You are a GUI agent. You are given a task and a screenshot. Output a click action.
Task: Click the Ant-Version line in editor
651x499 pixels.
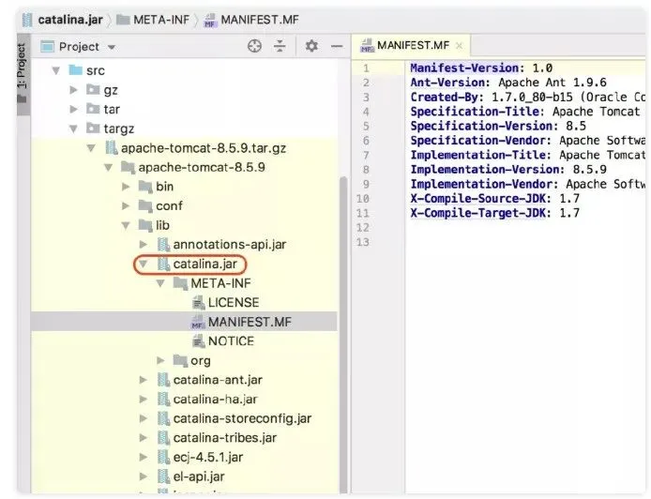[508, 83]
